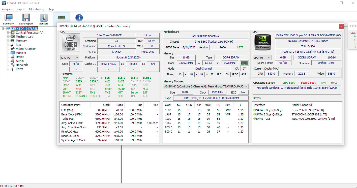The height and width of the screenshot is (188, 357).
Task: Click the Secure Boot label
Action: pyautogui.click(x=308, y=83)
